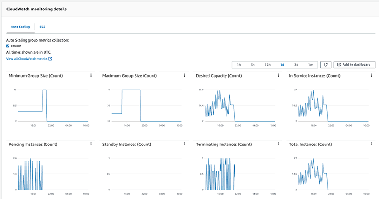Click external link icon beside View all CloudWatch metrics

tap(50, 59)
